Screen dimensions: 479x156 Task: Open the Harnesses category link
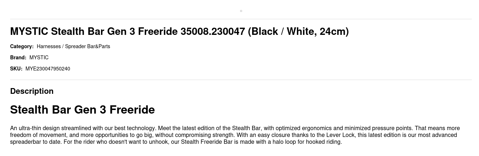coord(48,46)
